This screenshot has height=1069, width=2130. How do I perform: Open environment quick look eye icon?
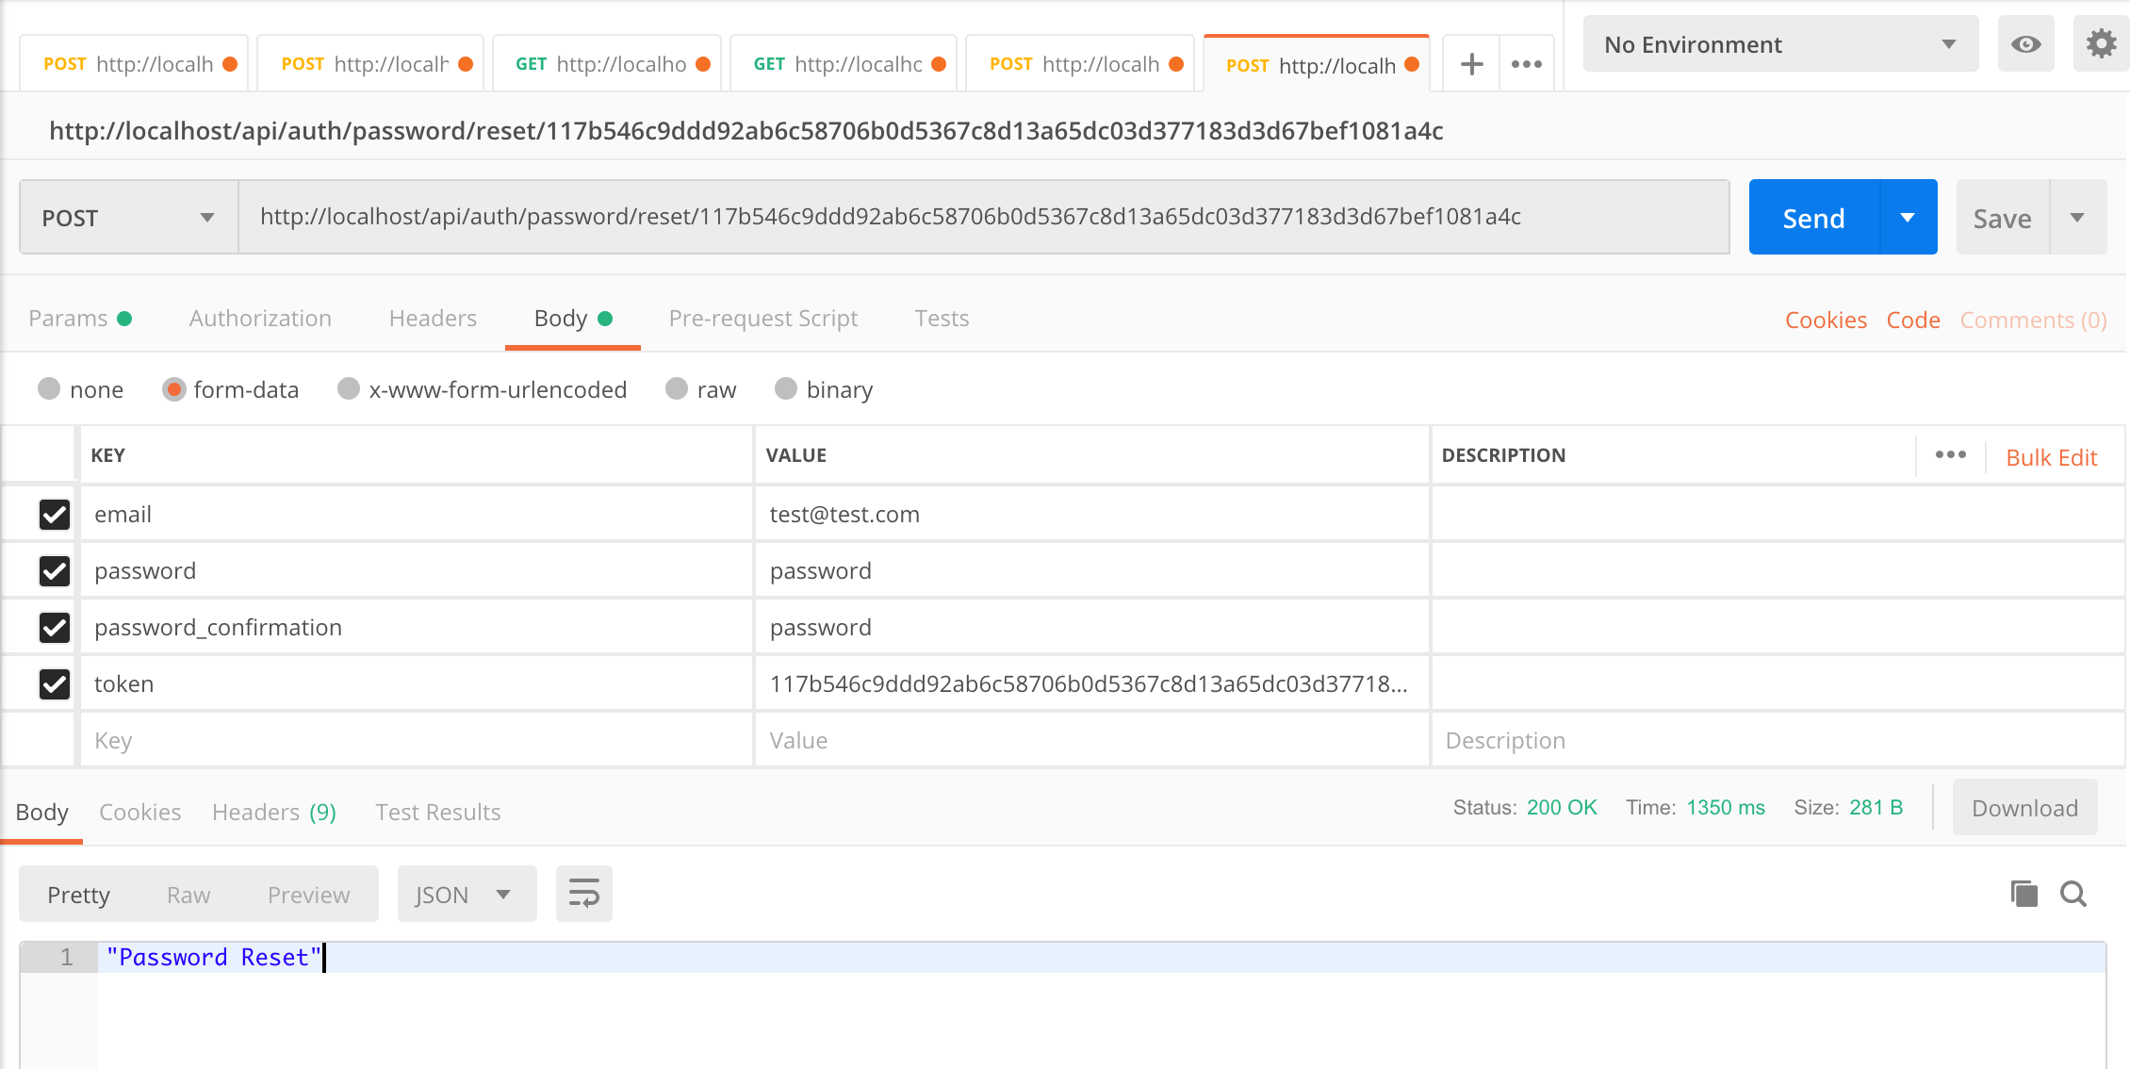point(2025,44)
